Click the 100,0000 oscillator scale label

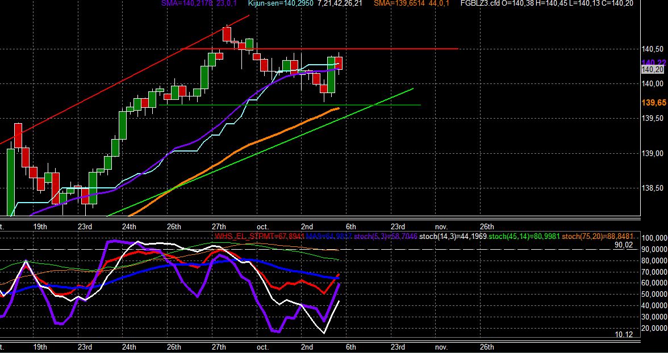tap(653, 238)
